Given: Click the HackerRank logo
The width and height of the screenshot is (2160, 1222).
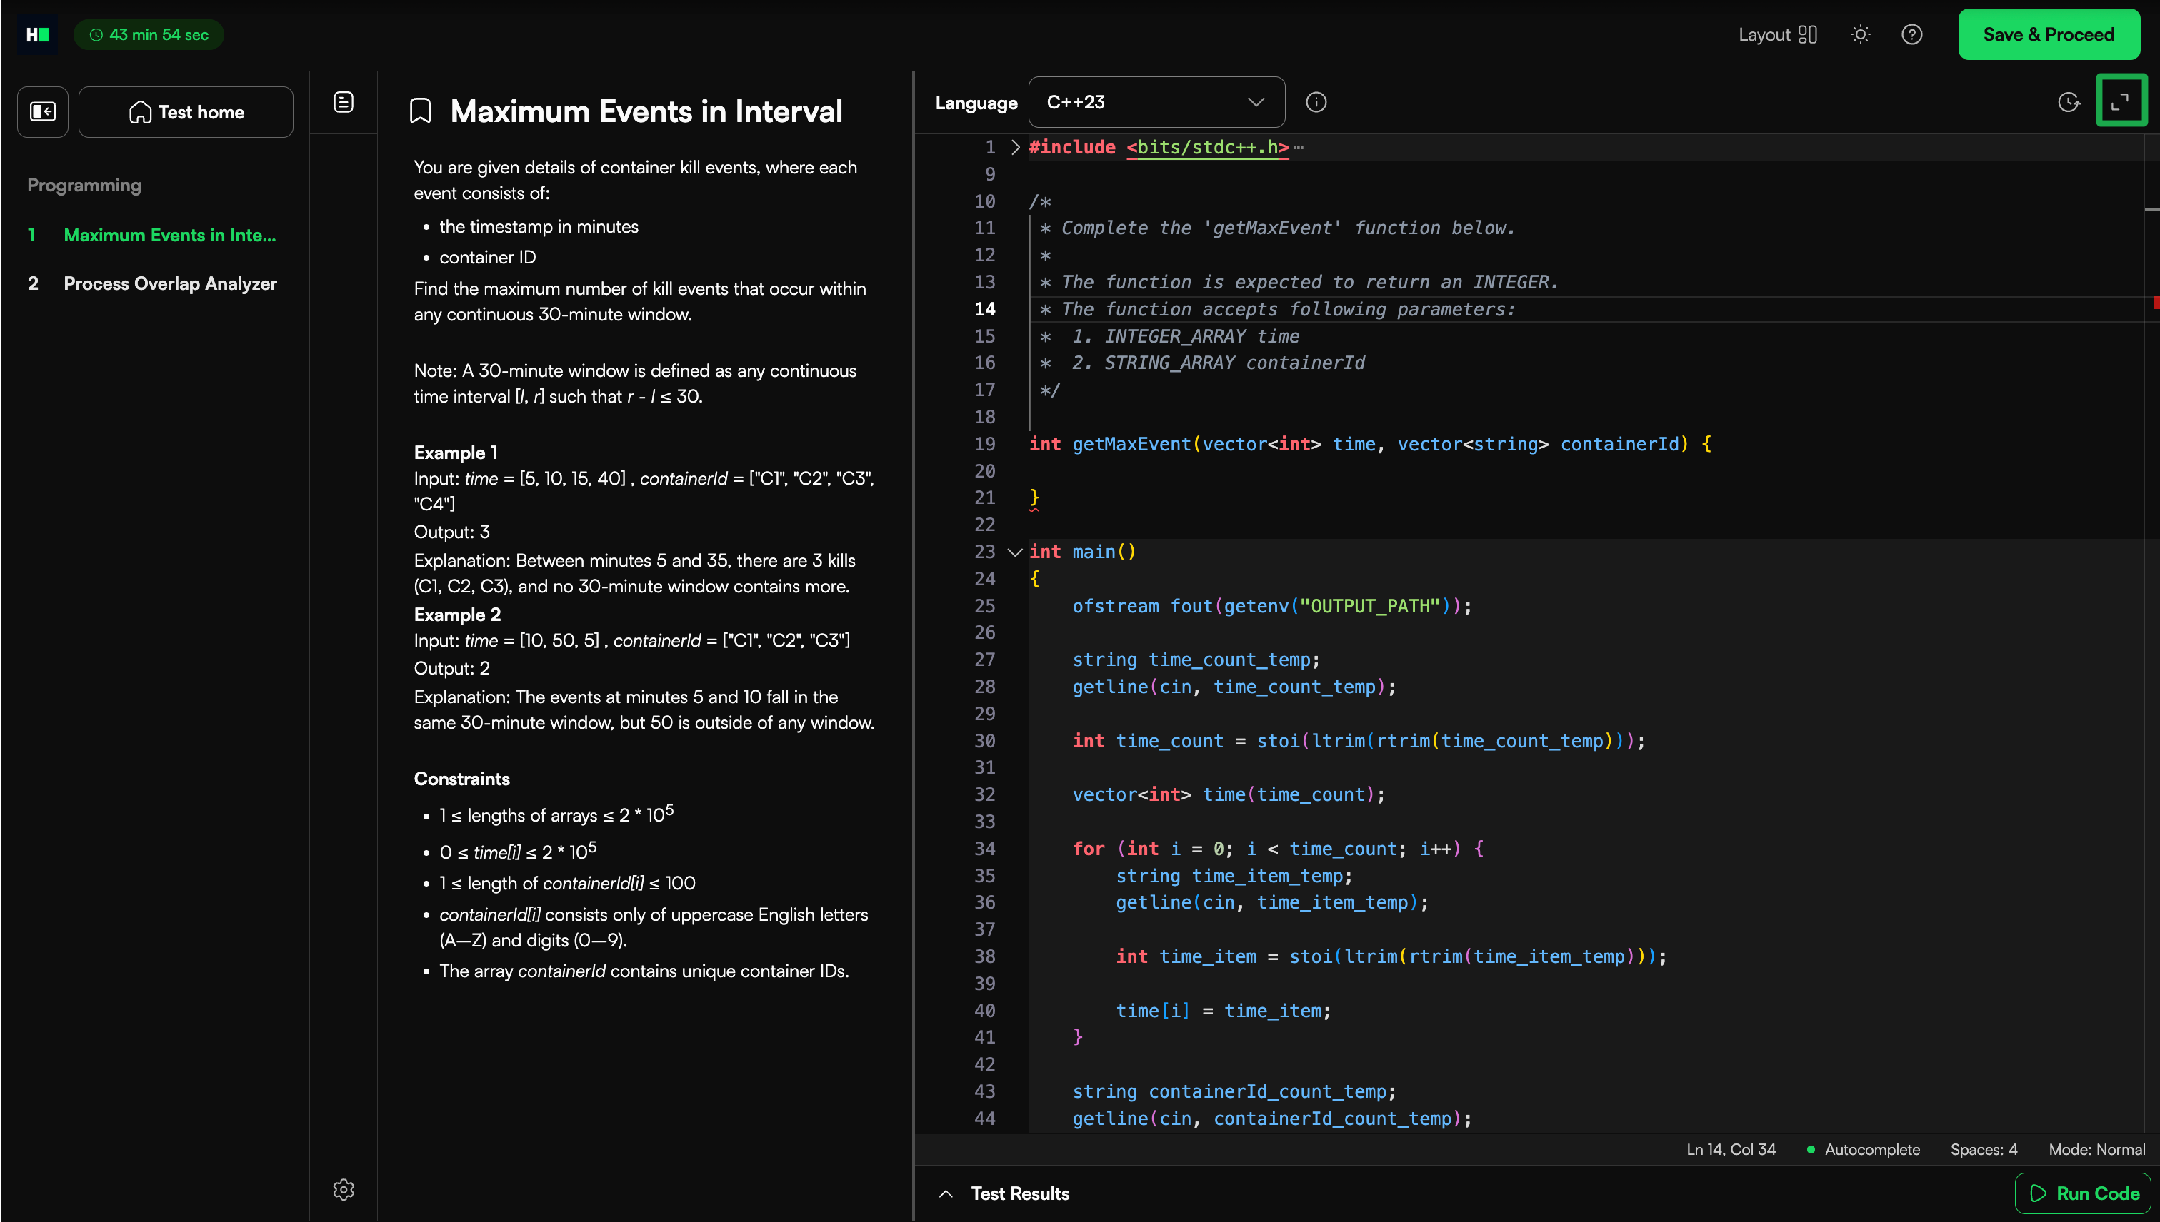Looking at the screenshot, I should (38, 34).
